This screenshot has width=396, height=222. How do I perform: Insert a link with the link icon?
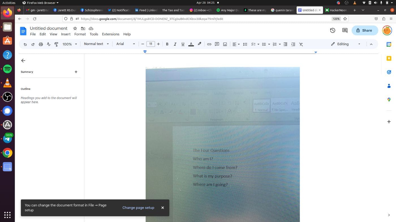(209, 44)
